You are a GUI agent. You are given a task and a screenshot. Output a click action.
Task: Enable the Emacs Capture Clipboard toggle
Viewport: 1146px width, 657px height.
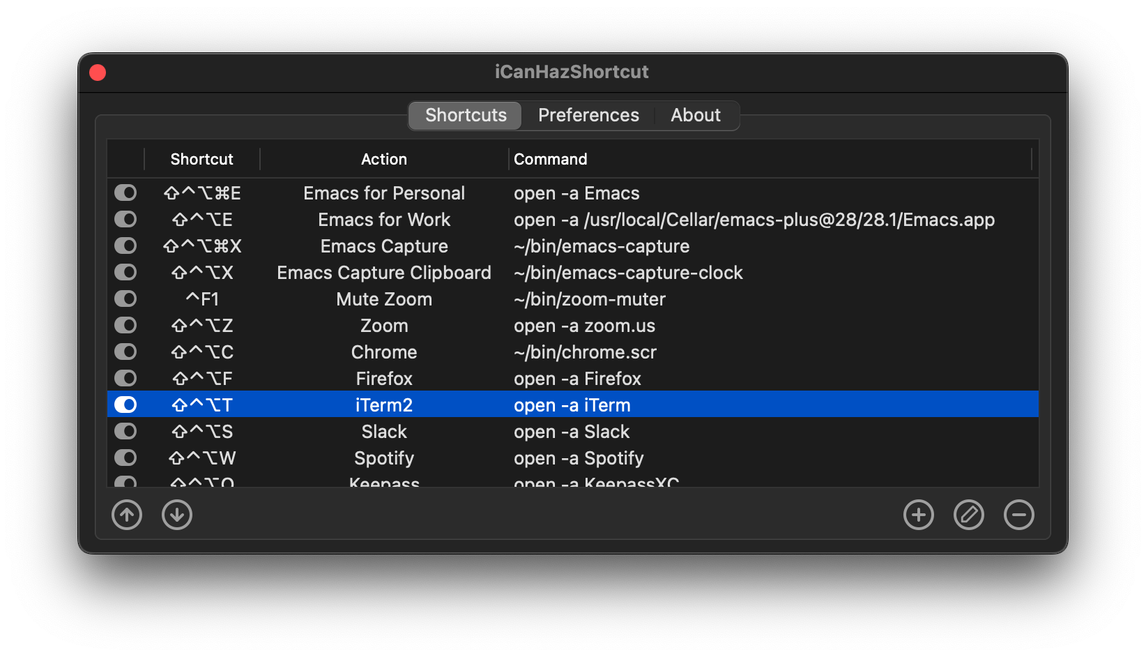click(125, 272)
